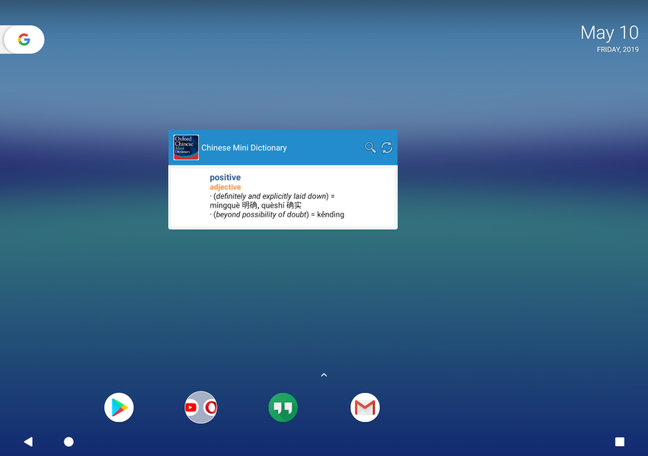Tap the "adjective" part-of-speech label
Viewport: 648px width, 456px height.
pyautogui.click(x=225, y=187)
